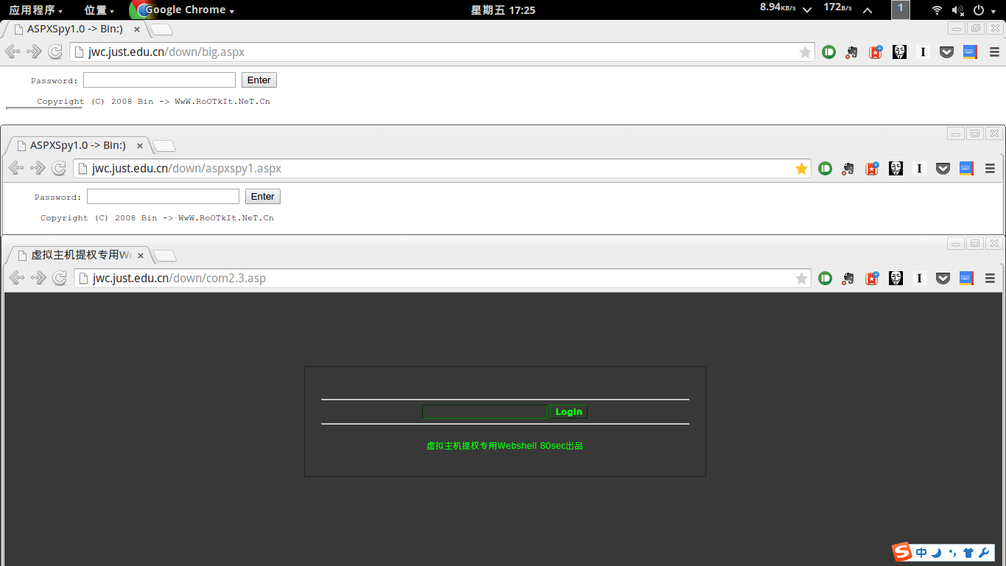Toggle punctuation mode in Sogou bar
This screenshot has width=1006, height=566.
pos(952,553)
